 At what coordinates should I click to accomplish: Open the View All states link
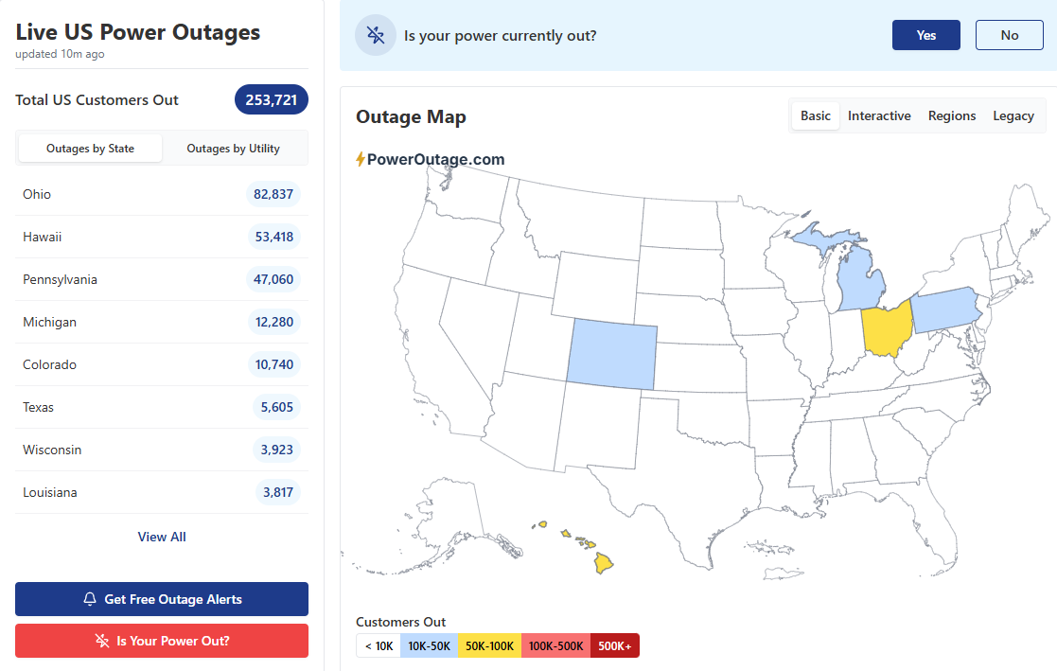pyautogui.click(x=162, y=537)
